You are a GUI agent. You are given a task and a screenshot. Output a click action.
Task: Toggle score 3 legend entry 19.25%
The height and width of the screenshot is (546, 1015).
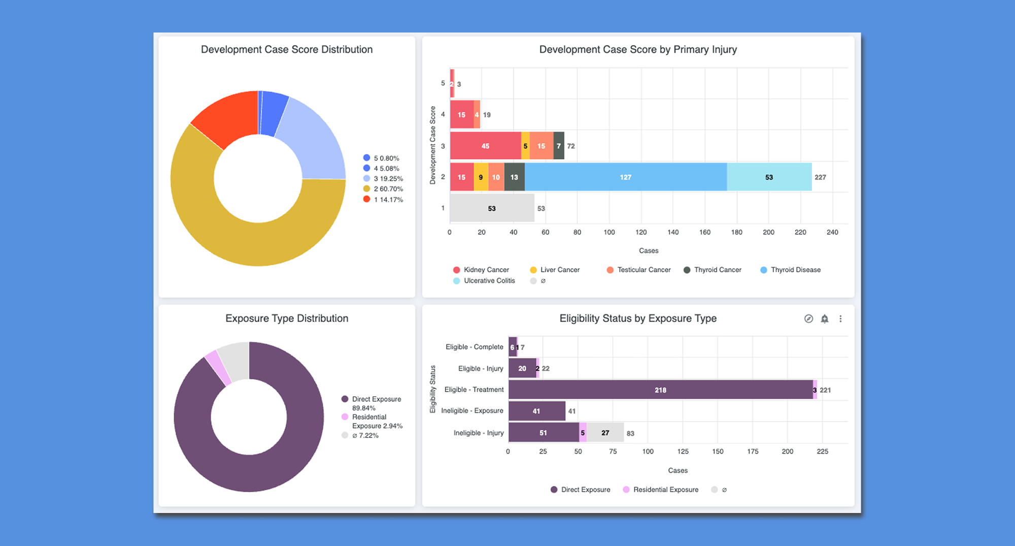click(383, 178)
